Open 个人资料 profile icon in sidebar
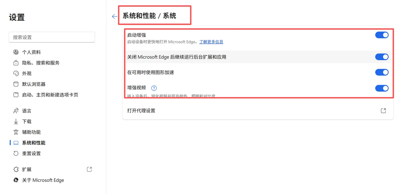The image size is (406, 194). point(16,52)
